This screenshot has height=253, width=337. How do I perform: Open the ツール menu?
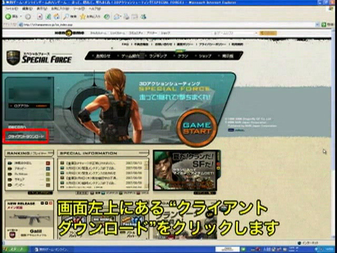79,9
